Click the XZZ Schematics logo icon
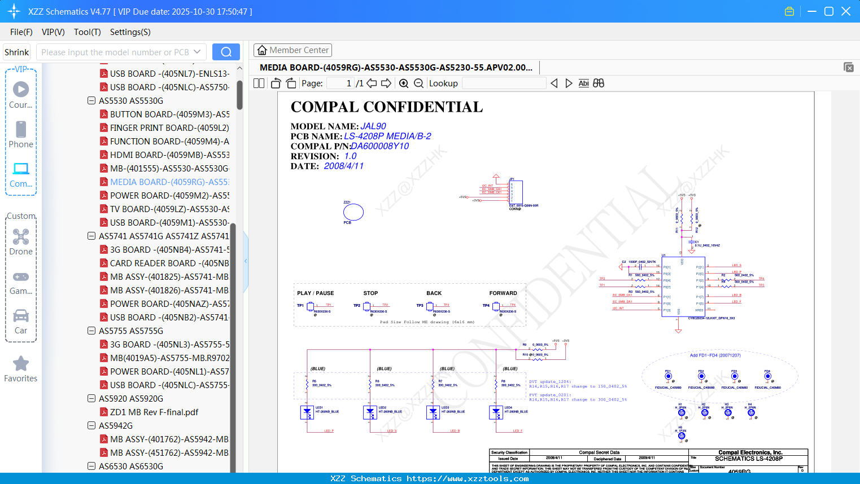Screen dimensions: 860x484 pos(14,11)
